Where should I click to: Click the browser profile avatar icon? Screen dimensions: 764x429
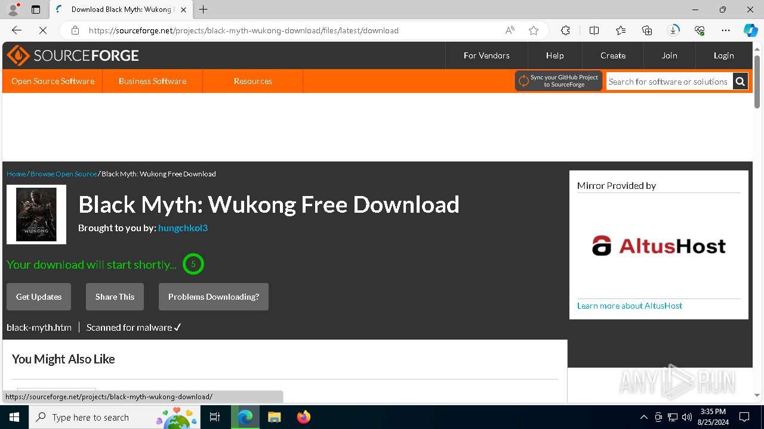coord(13,10)
